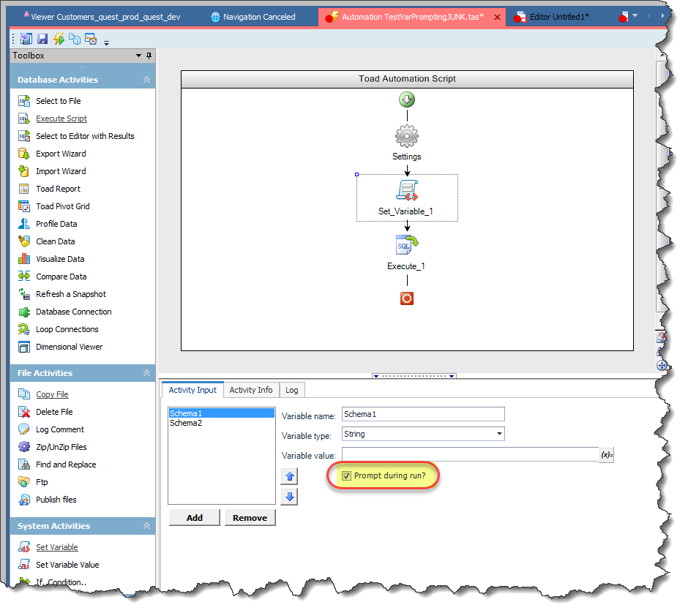688x613 pixels.
Task: Click the red stop node in workflow
Action: 407,298
